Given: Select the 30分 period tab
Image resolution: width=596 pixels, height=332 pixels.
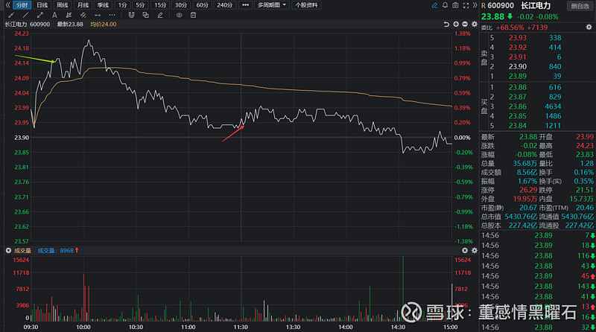Looking at the screenshot, I should coord(180,5).
